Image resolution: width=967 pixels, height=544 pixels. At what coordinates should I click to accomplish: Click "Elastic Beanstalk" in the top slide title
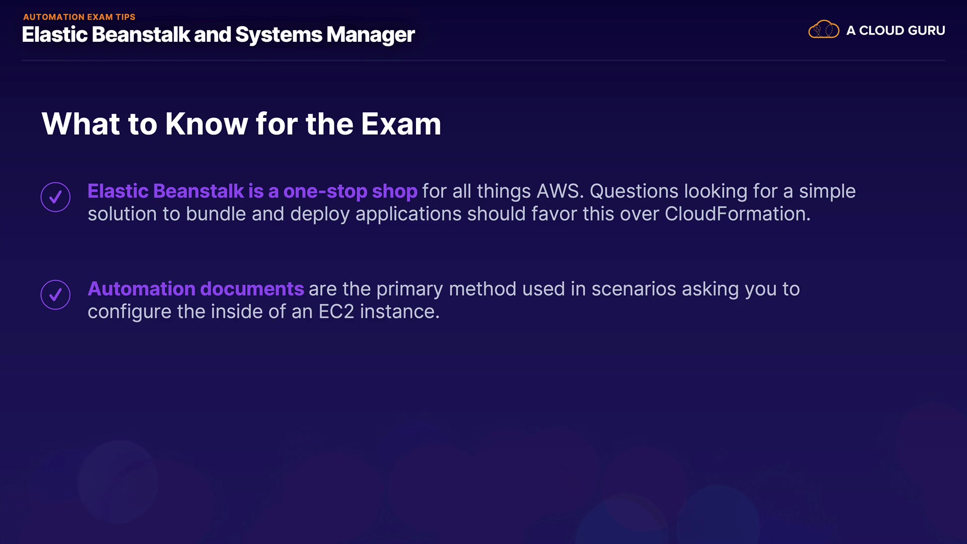(x=106, y=35)
